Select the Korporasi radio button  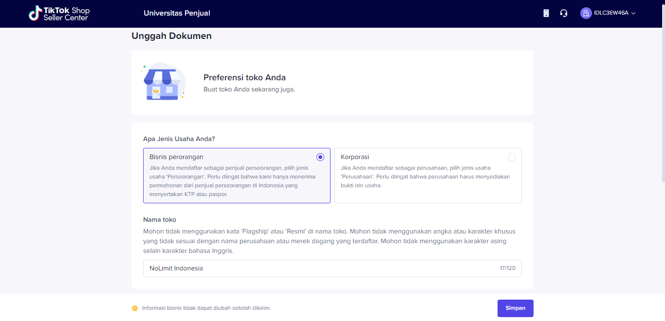[511, 157]
